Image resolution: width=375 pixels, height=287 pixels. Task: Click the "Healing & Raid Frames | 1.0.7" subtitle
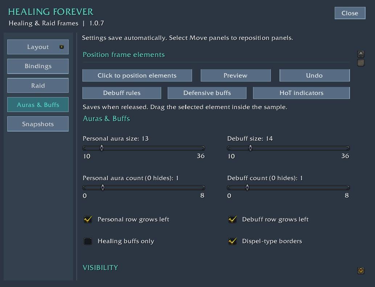[56, 23]
